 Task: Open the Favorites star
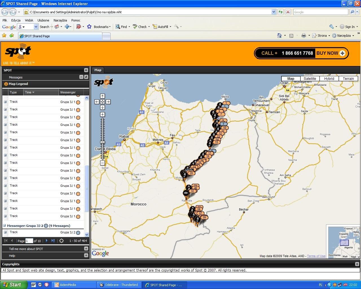point(4,36)
